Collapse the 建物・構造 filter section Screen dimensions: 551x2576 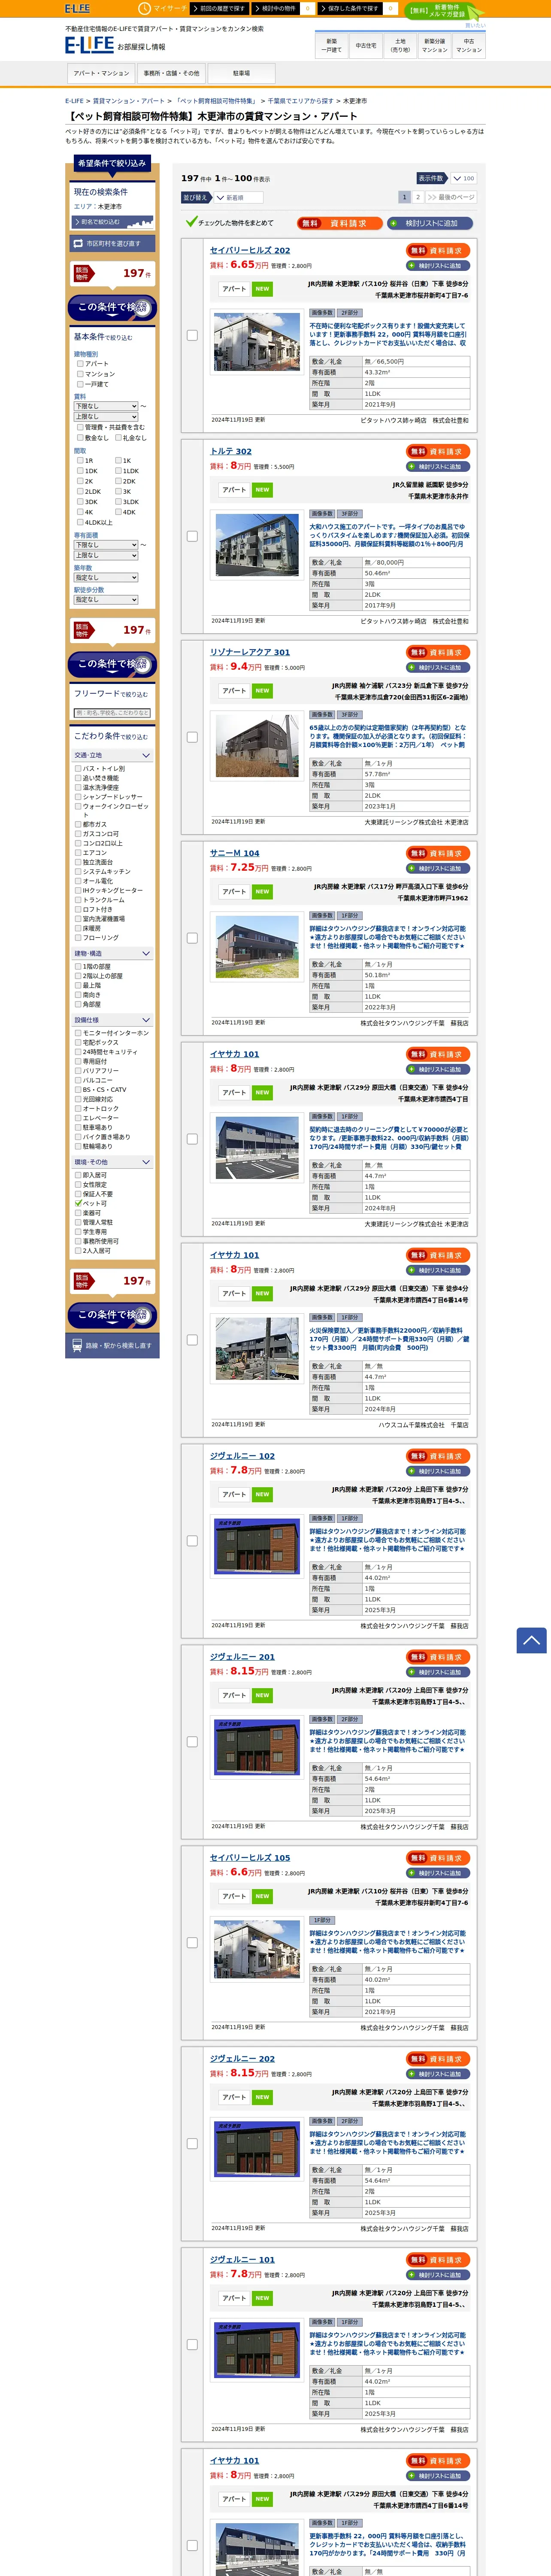point(112,953)
